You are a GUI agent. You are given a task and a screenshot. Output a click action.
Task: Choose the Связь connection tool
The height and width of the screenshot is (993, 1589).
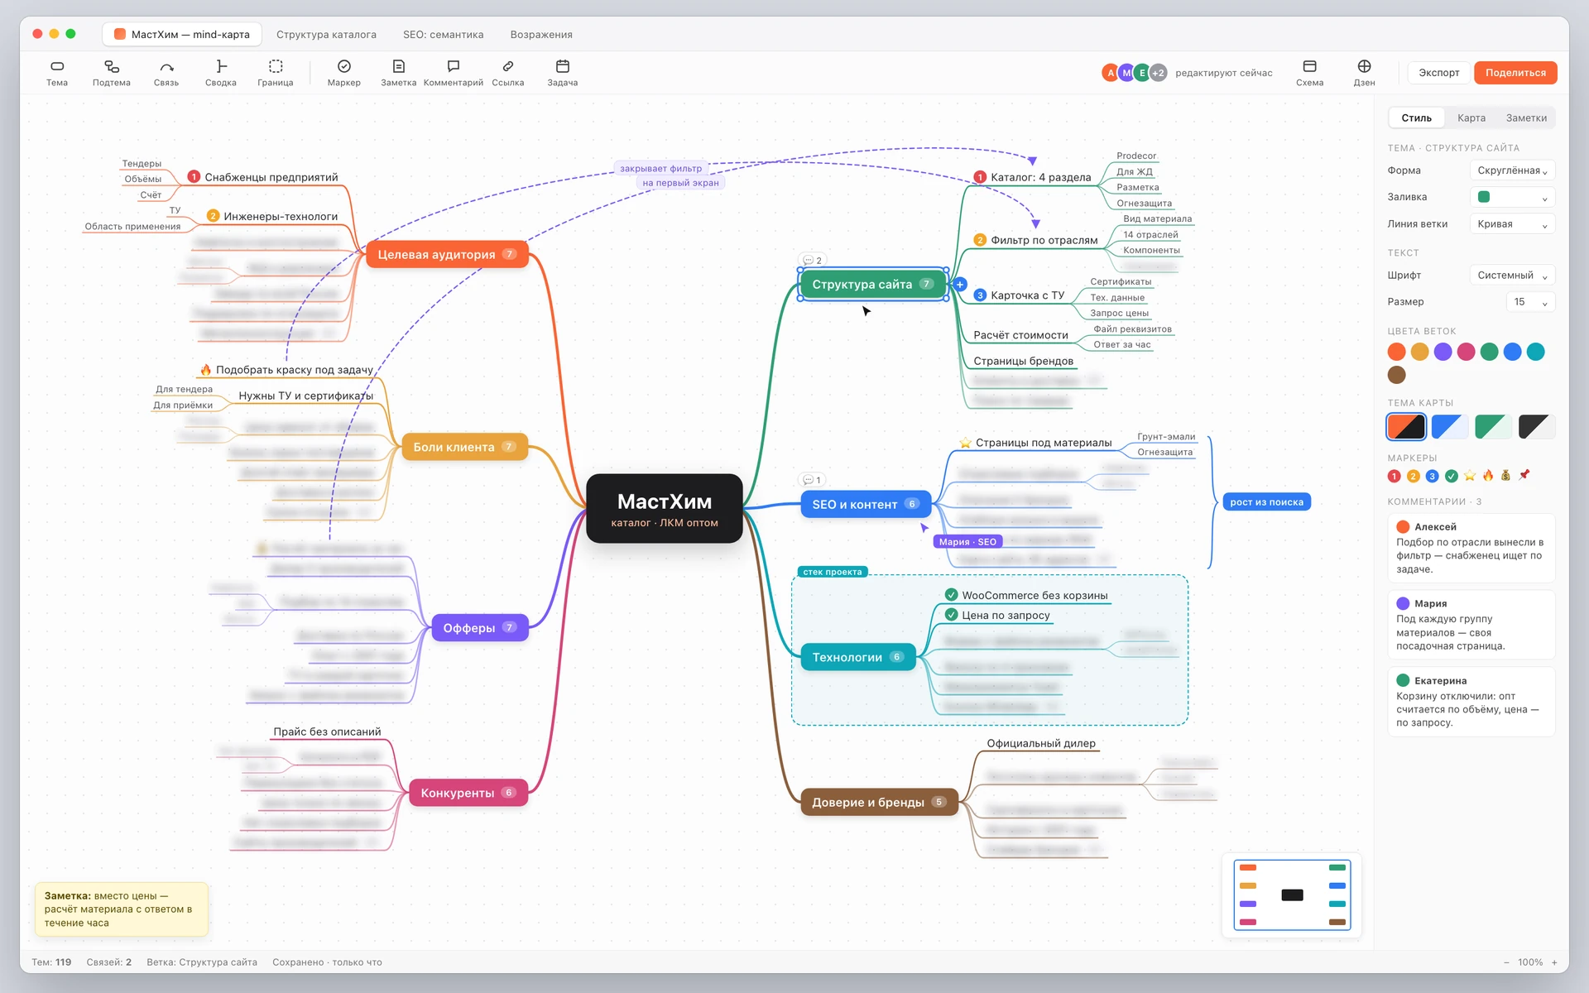point(166,73)
